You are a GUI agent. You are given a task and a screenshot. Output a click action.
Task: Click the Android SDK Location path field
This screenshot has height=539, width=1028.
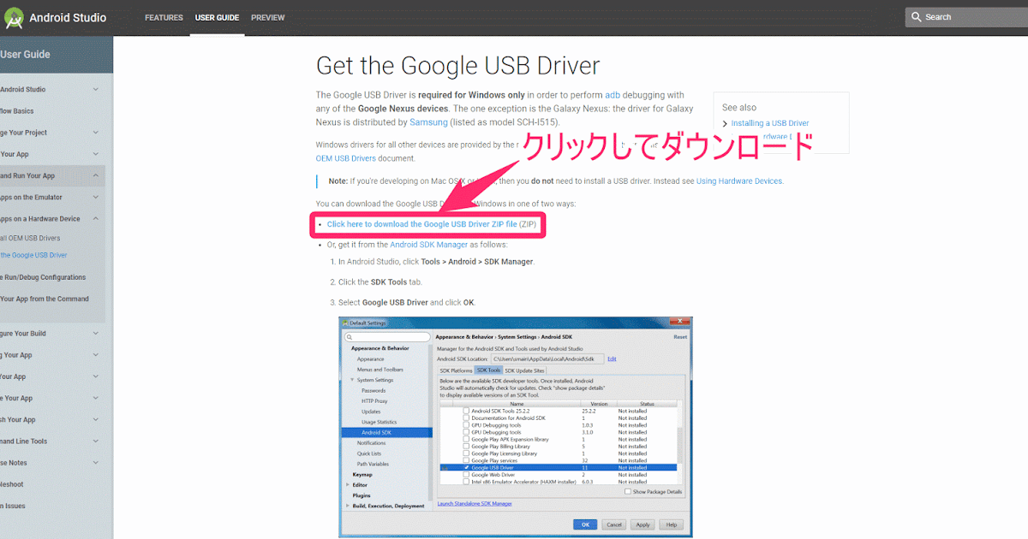547,358
